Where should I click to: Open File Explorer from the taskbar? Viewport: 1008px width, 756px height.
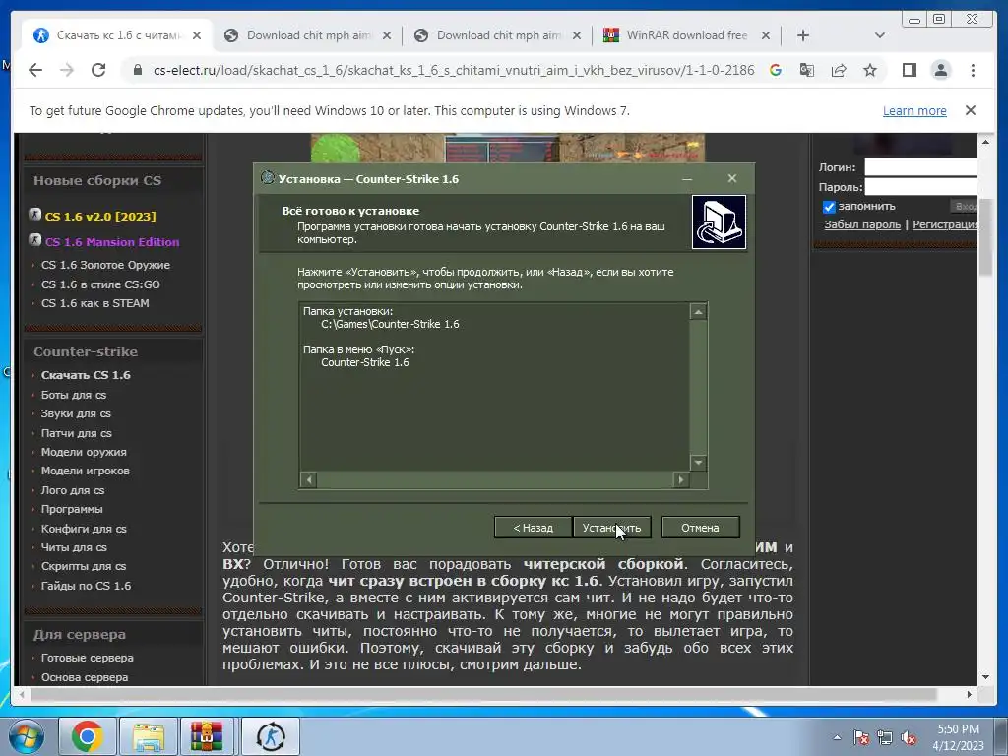(148, 736)
